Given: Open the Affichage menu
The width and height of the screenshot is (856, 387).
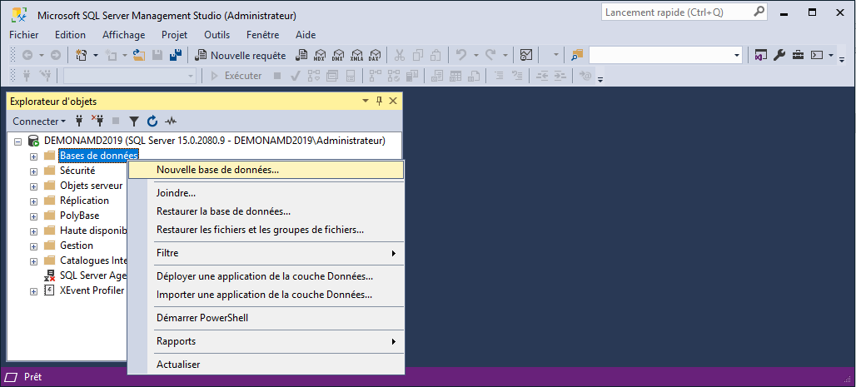Looking at the screenshot, I should click(x=124, y=35).
